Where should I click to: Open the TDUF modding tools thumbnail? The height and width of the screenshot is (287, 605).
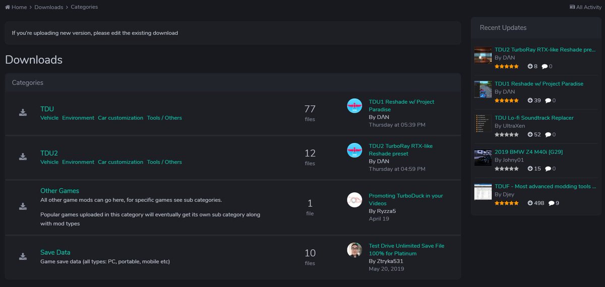(x=483, y=192)
